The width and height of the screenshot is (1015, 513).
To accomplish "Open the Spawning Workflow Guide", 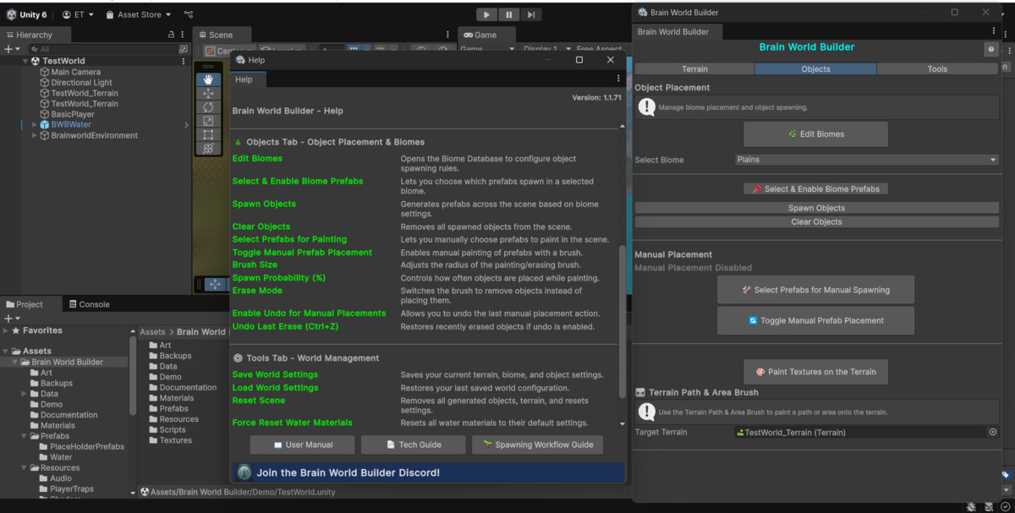I will 537,445.
